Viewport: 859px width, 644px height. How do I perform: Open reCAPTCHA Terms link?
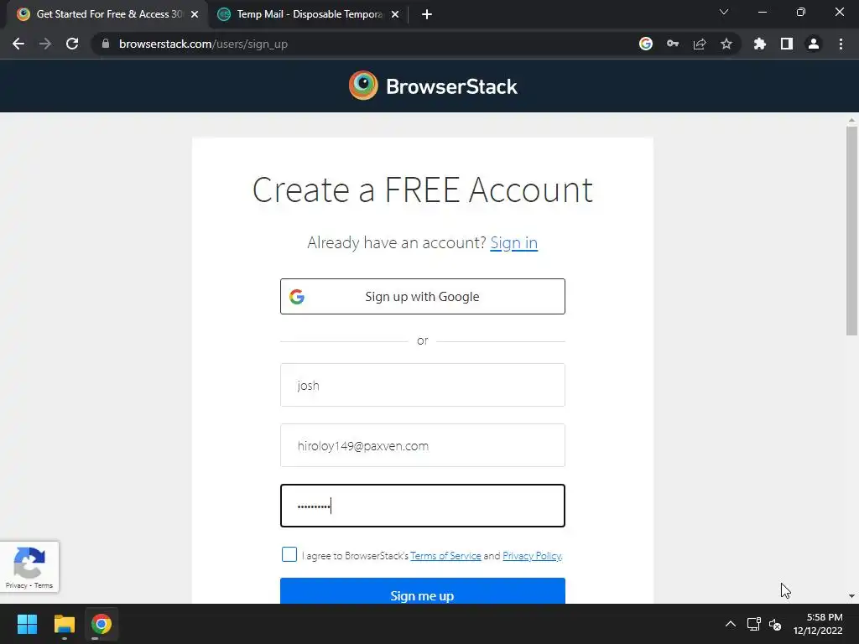pyautogui.click(x=44, y=585)
